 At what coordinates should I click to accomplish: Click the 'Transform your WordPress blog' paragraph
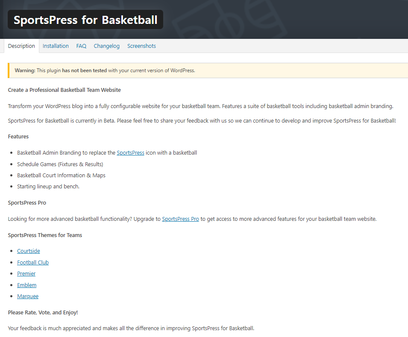click(201, 106)
